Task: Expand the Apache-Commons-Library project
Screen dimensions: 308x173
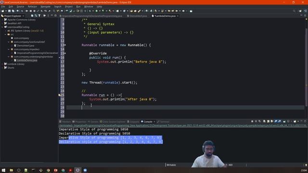Action: (x=2, y=20)
